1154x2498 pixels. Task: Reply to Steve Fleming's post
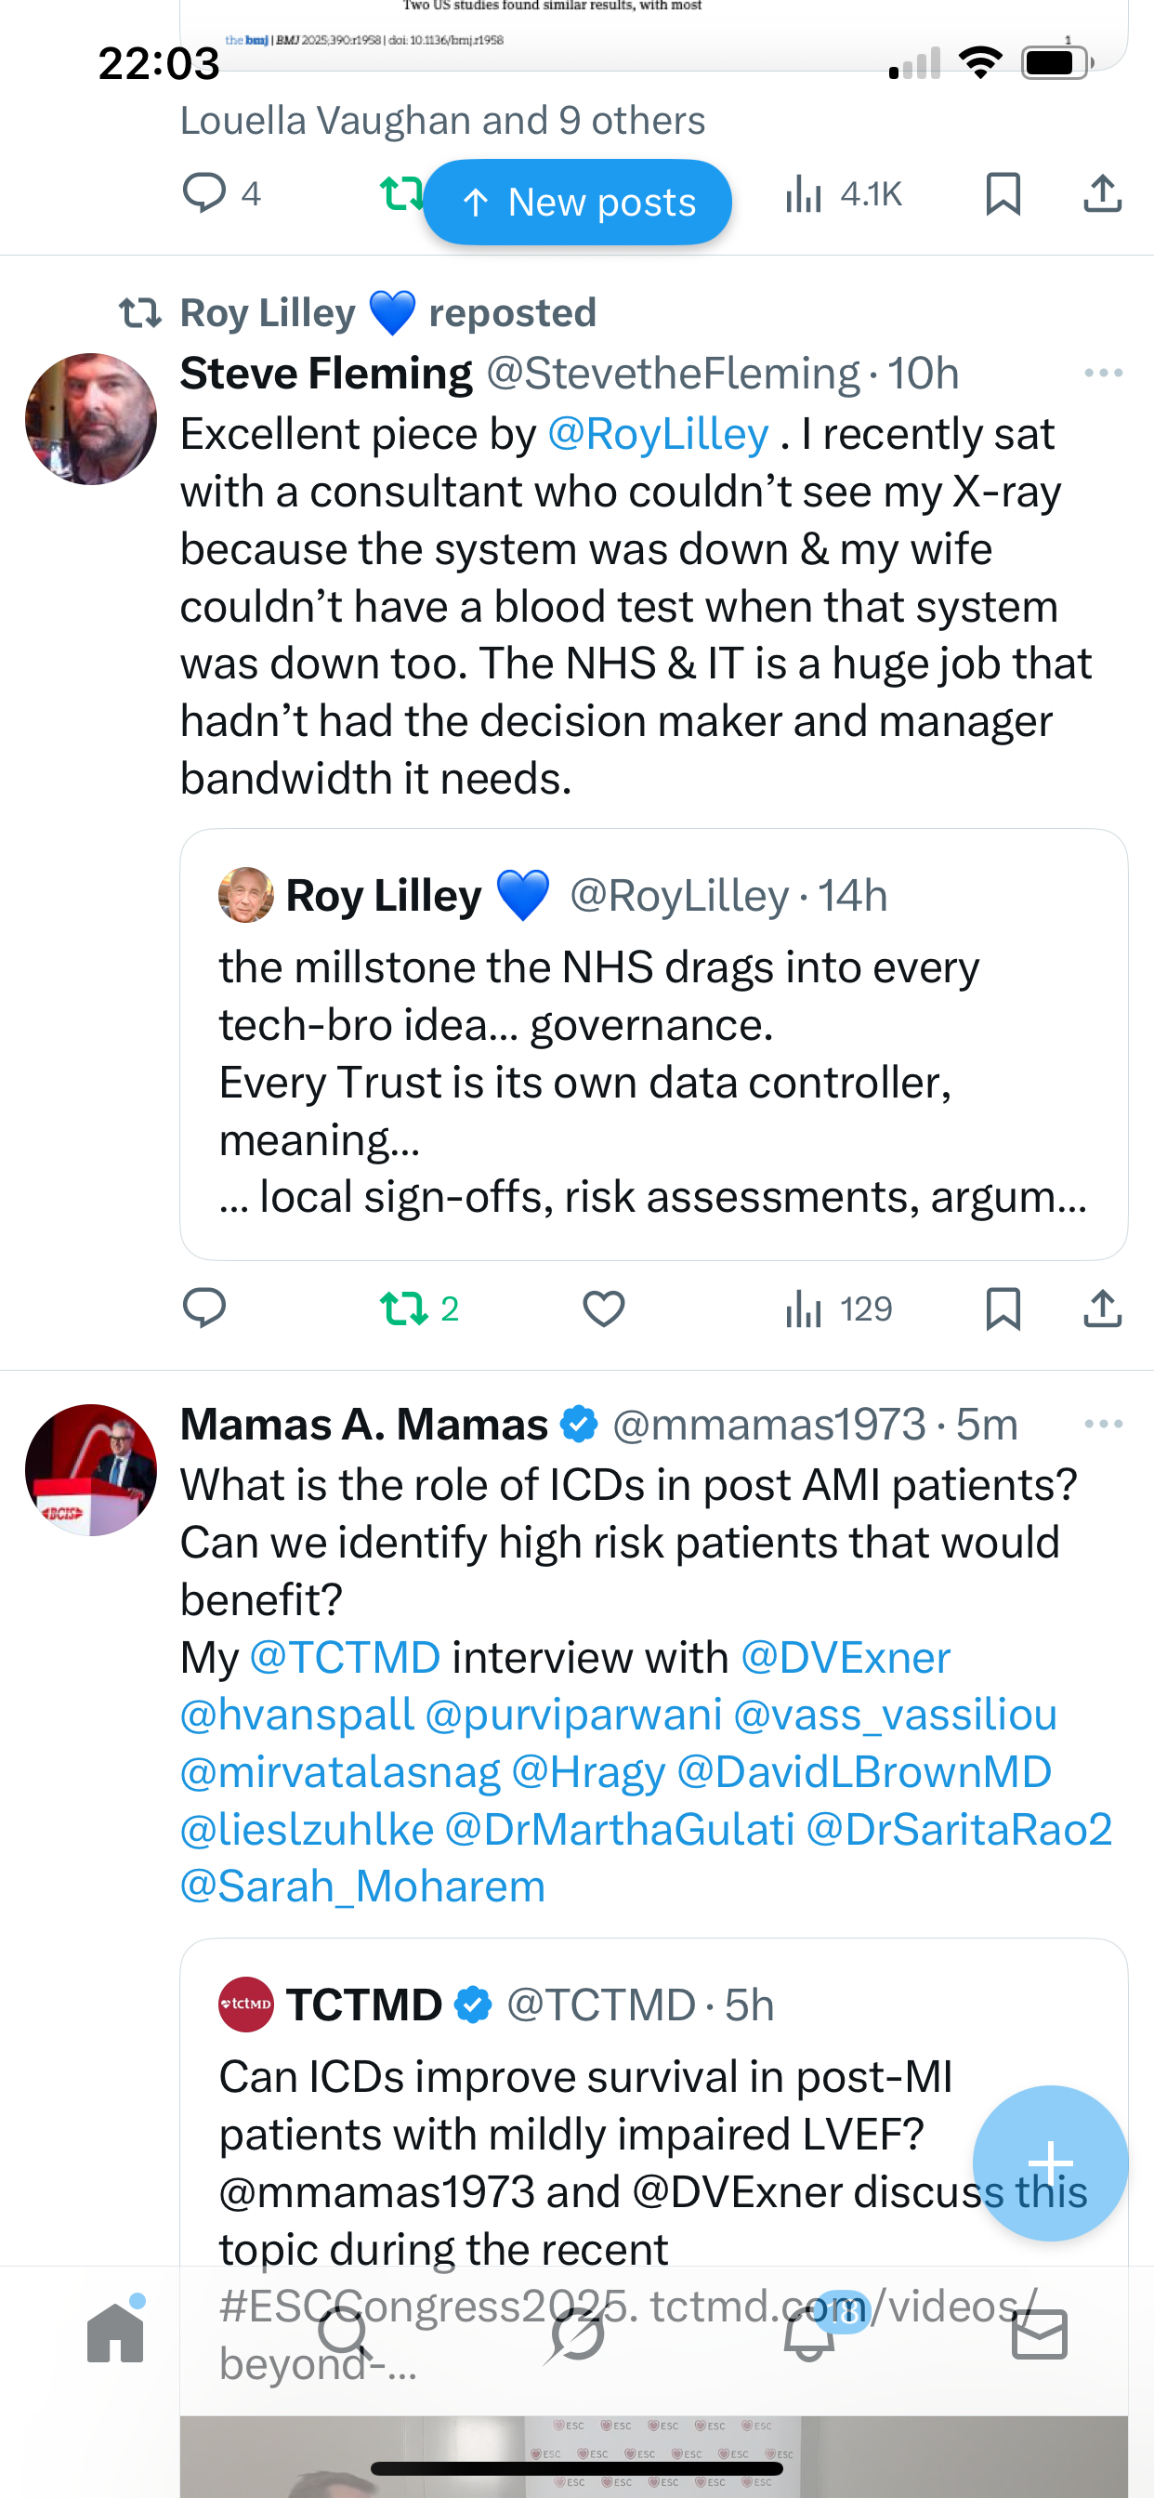pos(203,1308)
